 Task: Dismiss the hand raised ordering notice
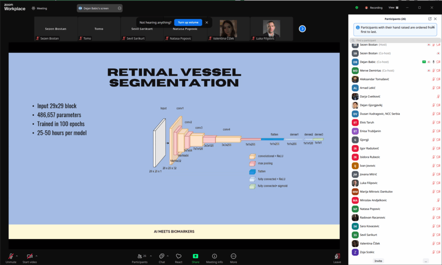pos(433,27)
